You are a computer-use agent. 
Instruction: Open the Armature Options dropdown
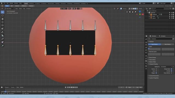169,6
